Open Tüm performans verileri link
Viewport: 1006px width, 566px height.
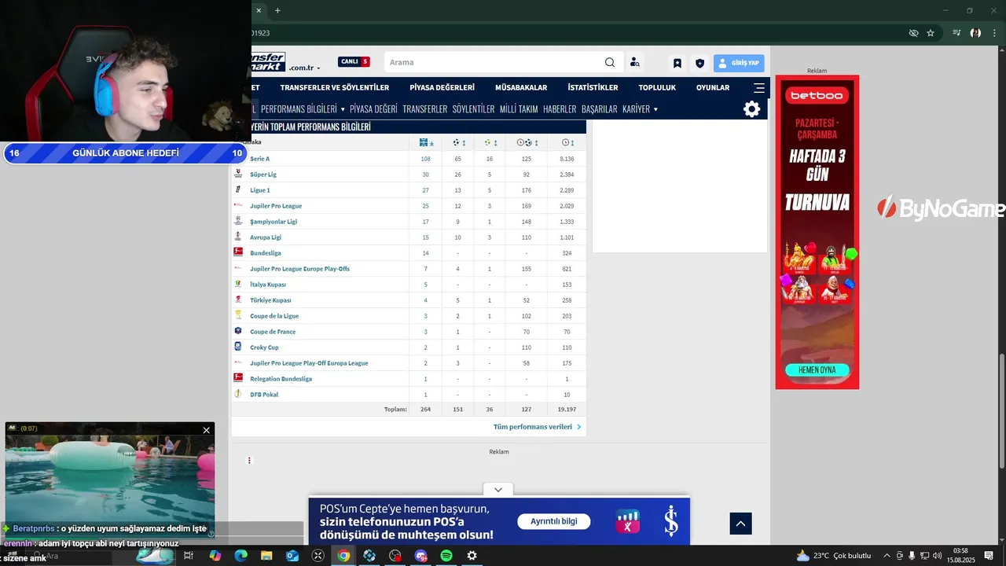[538, 427]
